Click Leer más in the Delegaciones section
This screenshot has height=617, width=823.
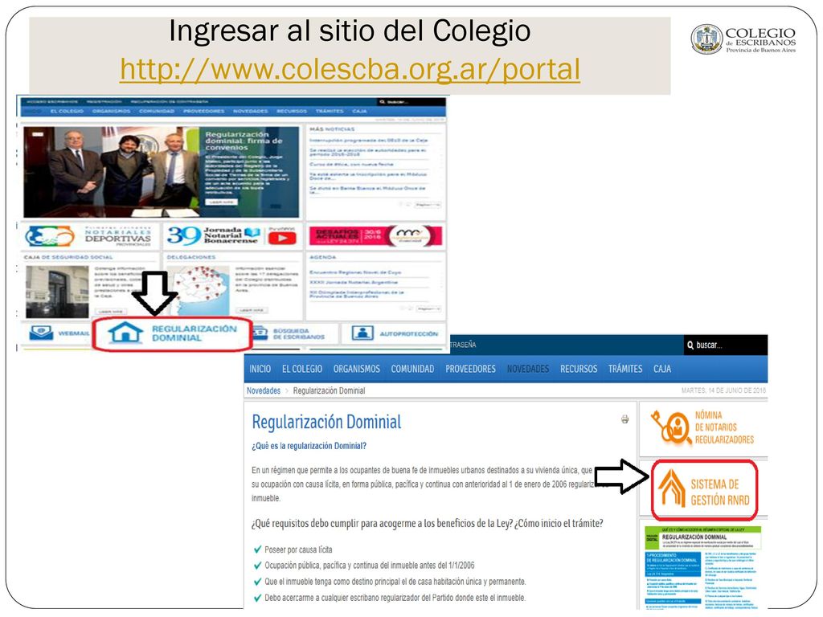[x=251, y=311]
